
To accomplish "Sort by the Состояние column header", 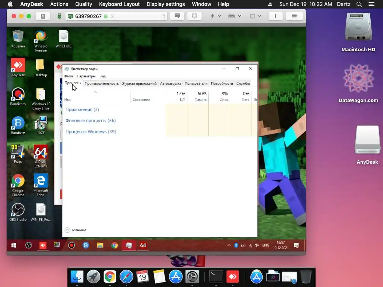I will coord(148,97).
